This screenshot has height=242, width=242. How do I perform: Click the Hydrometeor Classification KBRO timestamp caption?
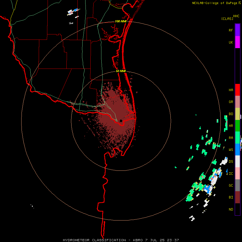coord(121,240)
